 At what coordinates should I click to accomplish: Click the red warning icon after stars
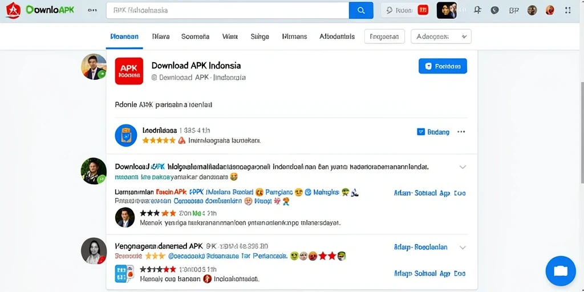pyautogui.click(x=181, y=140)
